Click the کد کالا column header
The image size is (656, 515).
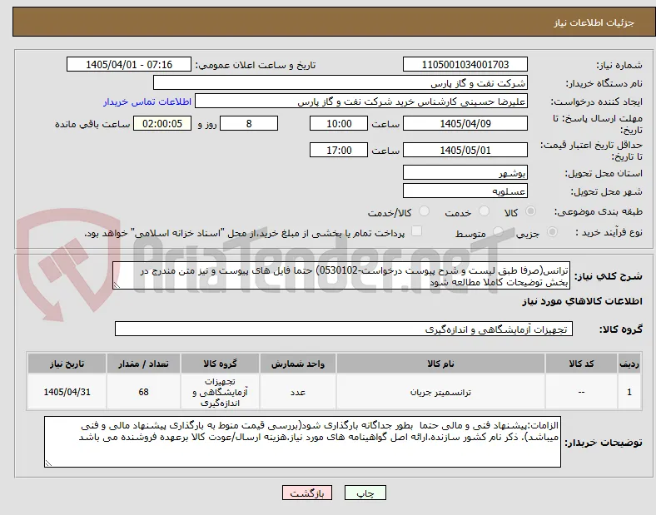[x=581, y=364]
